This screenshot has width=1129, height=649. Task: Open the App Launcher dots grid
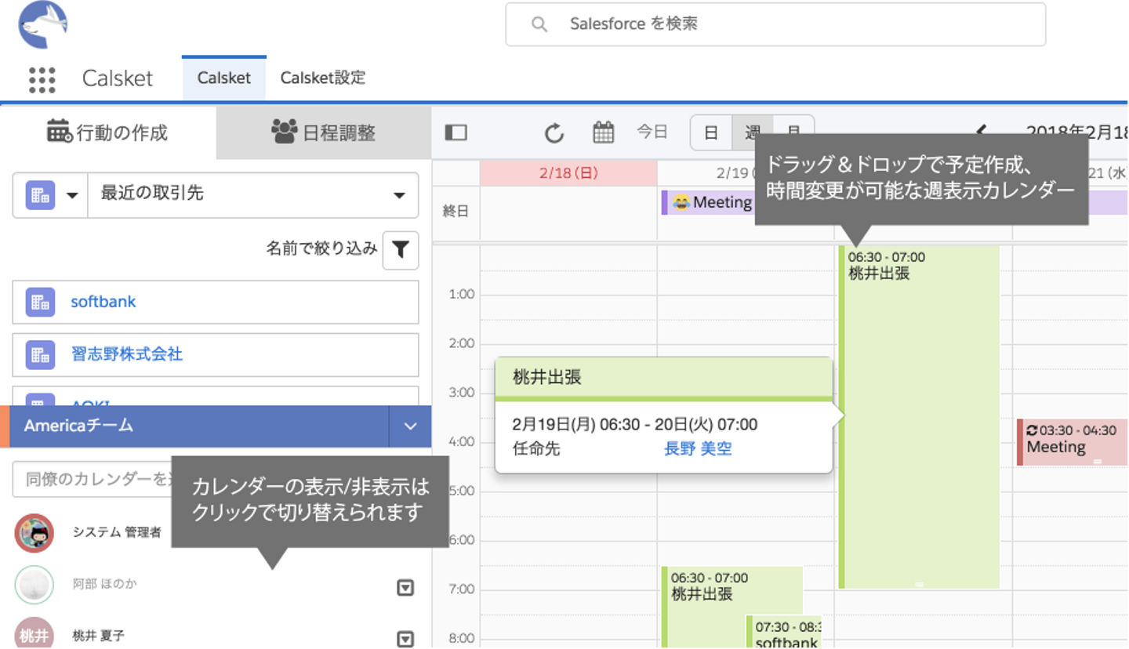click(x=42, y=79)
